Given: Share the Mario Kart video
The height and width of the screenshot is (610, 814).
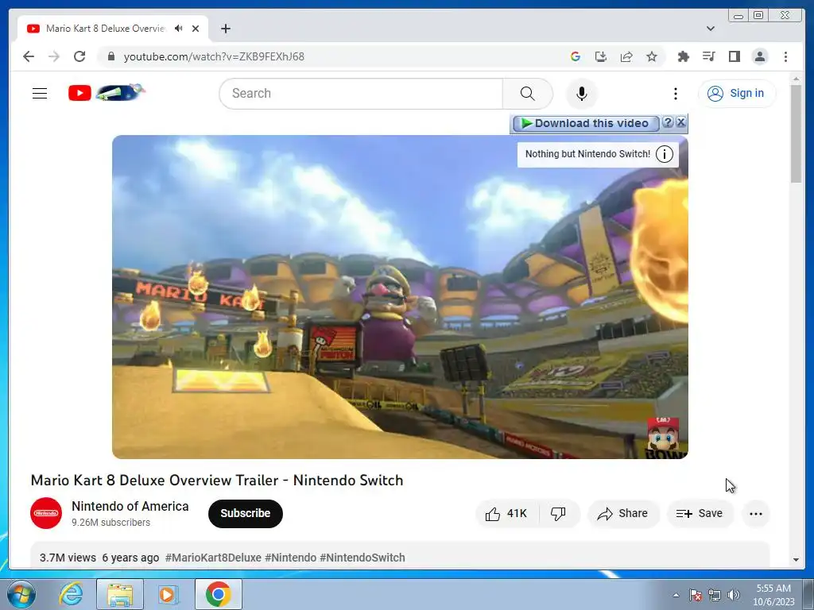Looking at the screenshot, I should (623, 514).
